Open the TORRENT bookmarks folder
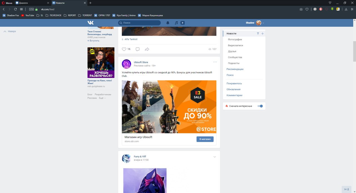Screen dimensions: 356x193 [85, 15]
